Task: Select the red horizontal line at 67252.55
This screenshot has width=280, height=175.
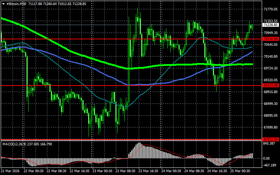Action: 131,139
